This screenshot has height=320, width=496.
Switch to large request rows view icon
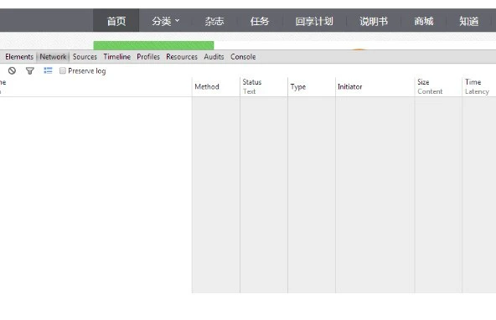pos(48,70)
